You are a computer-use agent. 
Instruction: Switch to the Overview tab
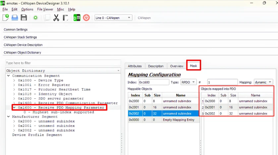pos(177,66)
